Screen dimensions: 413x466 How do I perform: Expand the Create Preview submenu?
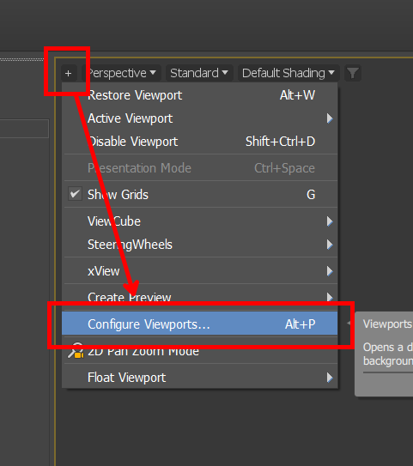point(200,298)
